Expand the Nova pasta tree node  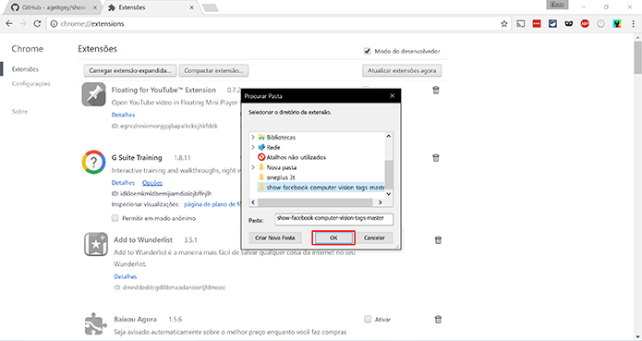[x=253, y=167]
